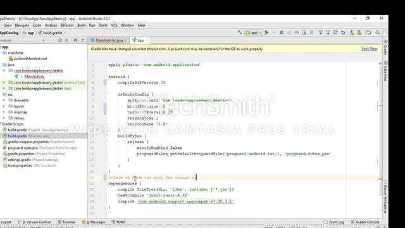Open the Run menu
The image size is (405, 228).
coord(92,25)
